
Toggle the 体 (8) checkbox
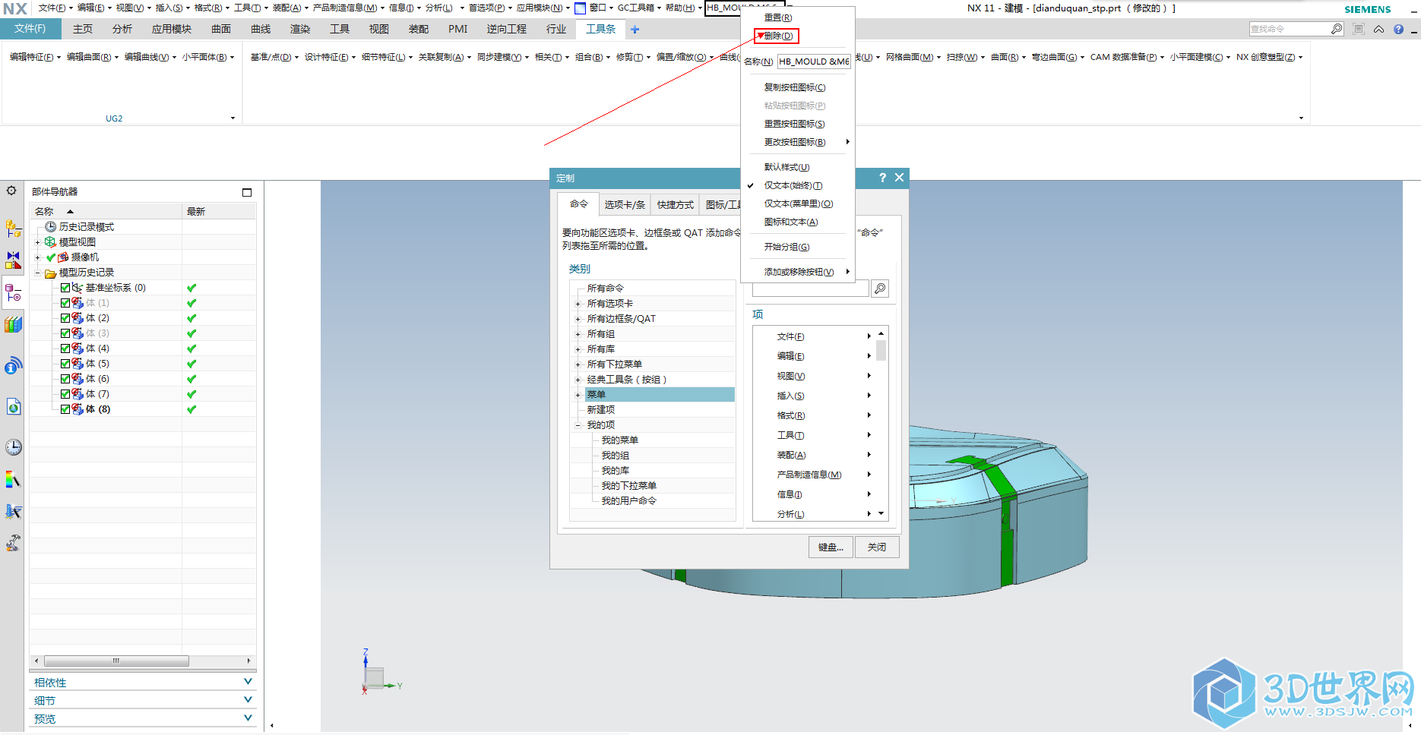pyautogui.click(x=65, y=409)
